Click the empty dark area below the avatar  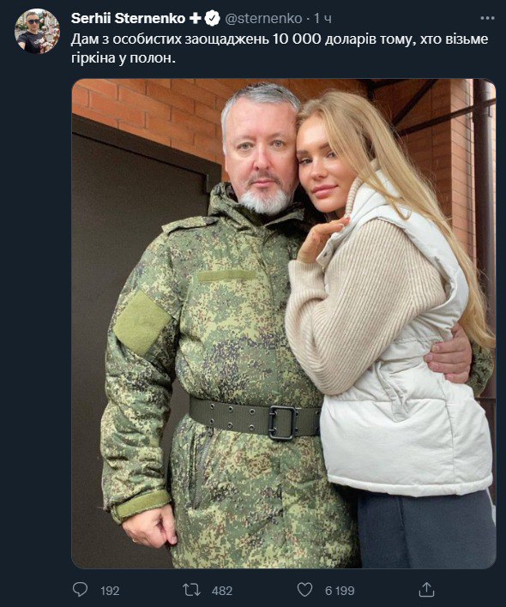click(x=37, y=310)
